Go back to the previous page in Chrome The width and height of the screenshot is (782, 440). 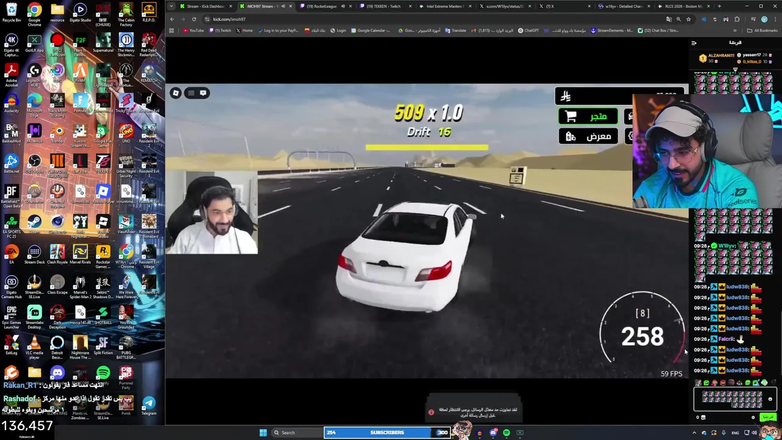172,19
